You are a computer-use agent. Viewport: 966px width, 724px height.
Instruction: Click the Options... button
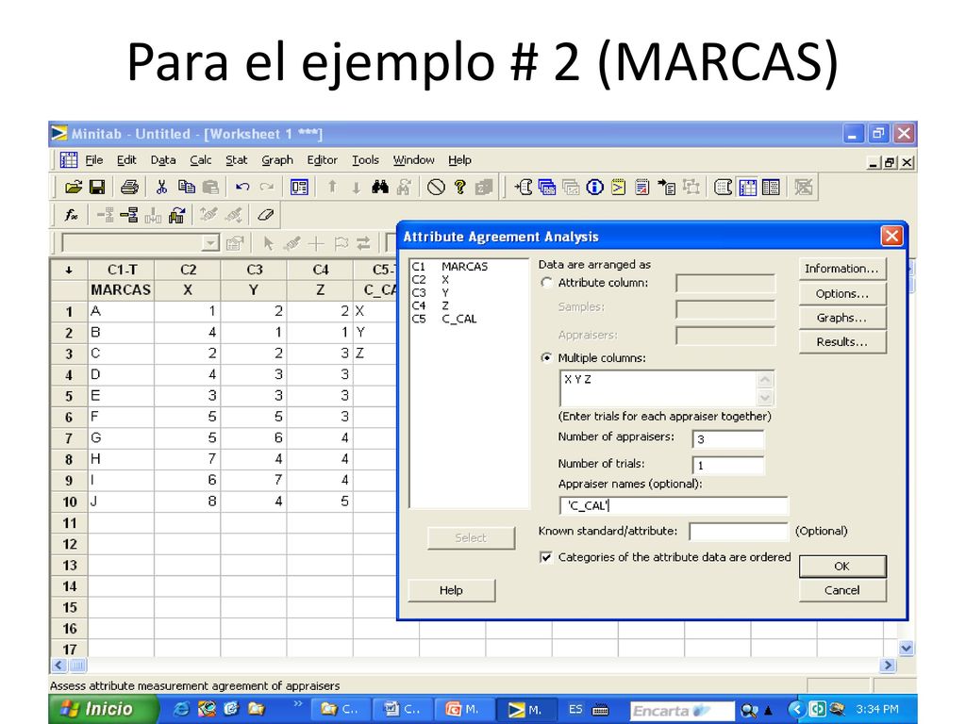click(842, 294)
